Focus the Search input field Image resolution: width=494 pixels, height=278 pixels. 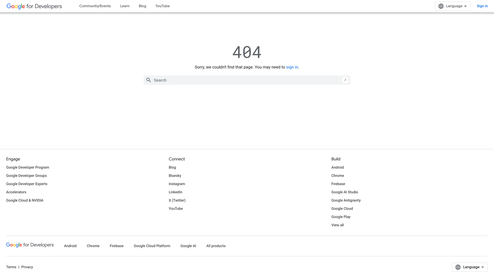coord(247,80)
